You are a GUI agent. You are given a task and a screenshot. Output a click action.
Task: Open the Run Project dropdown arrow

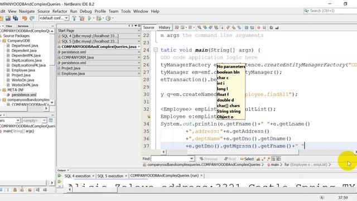pyautogui.click(x=93, y=18)
